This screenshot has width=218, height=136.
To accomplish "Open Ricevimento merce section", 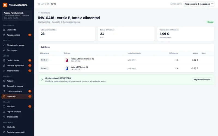I will tap(17, 45).
